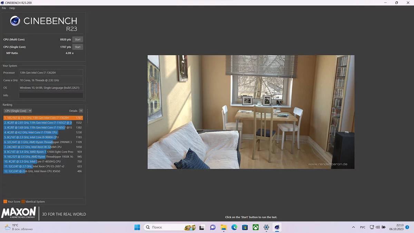Toggle the Details checkbox in Ranking
This screenshot has width=414, height=233.
click(81, 111)
